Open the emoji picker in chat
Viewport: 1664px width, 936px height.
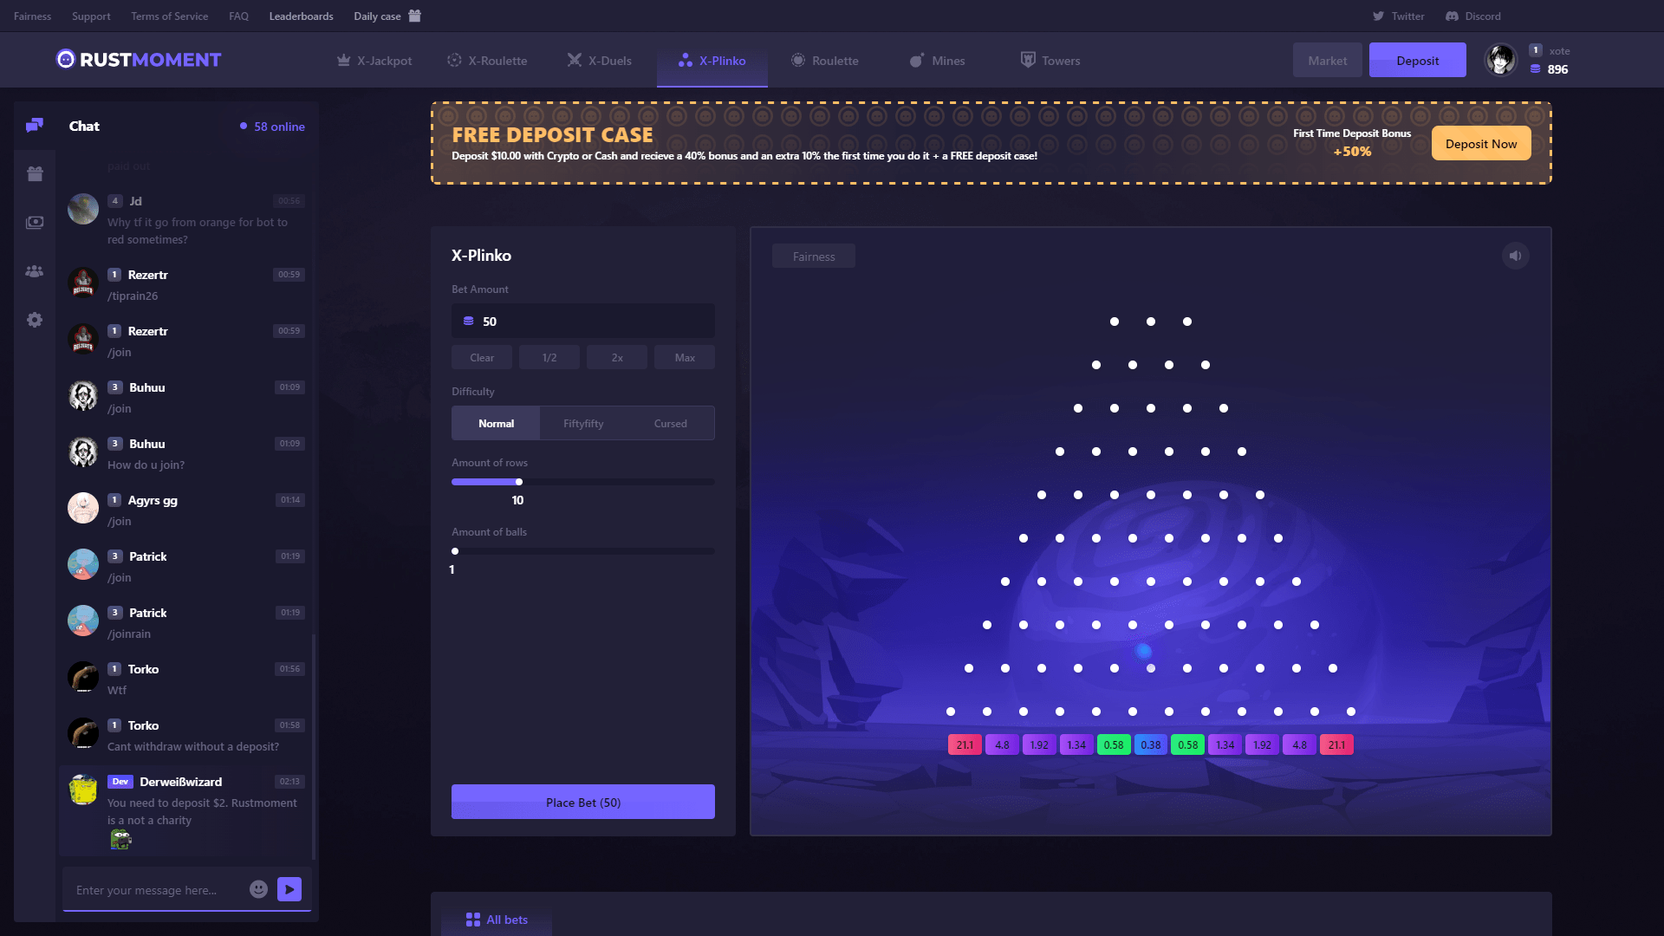(258, 889)
